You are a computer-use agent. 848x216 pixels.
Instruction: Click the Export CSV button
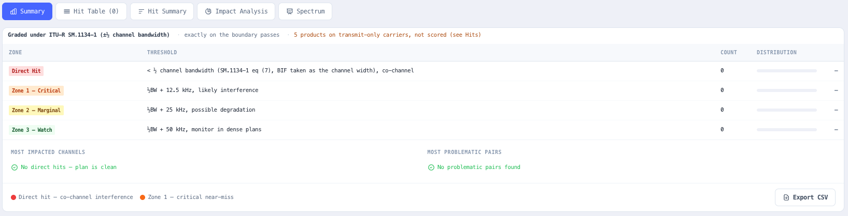coord(805,197)
